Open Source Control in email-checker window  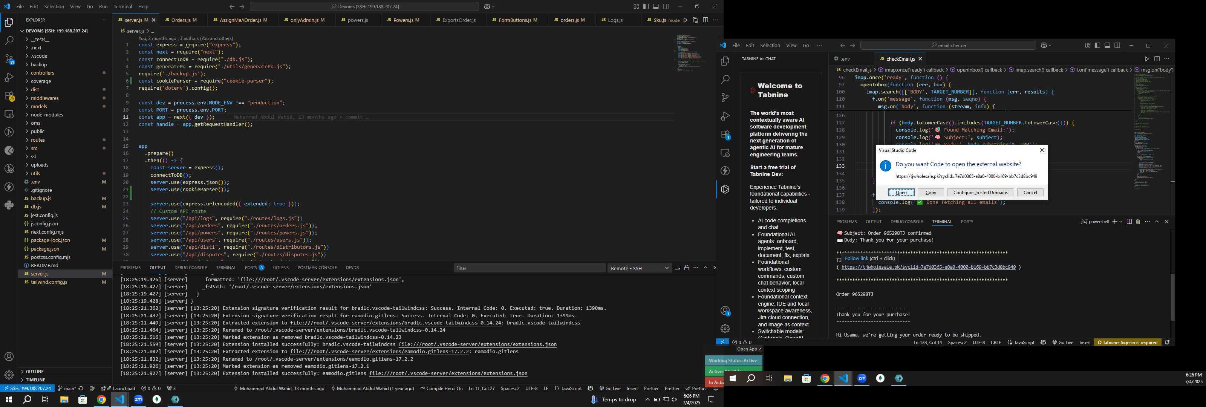[725, 98]
